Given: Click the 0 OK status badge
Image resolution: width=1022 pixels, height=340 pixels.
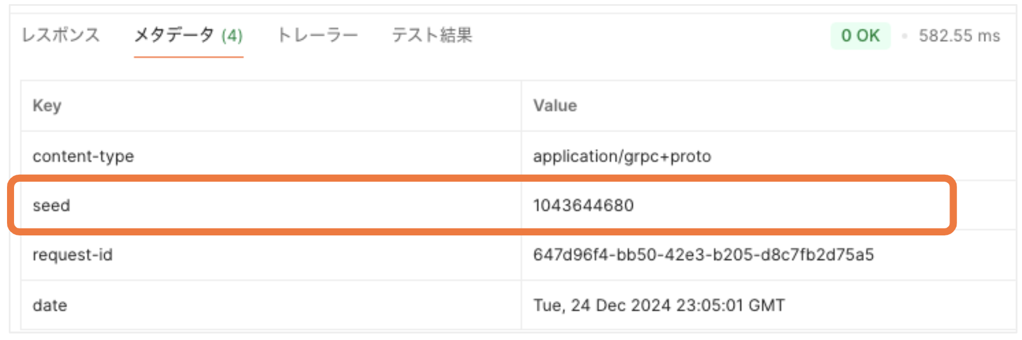Looking at the screenshot, I should pos(860,36).
